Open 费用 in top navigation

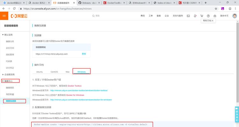pos(142,16)
